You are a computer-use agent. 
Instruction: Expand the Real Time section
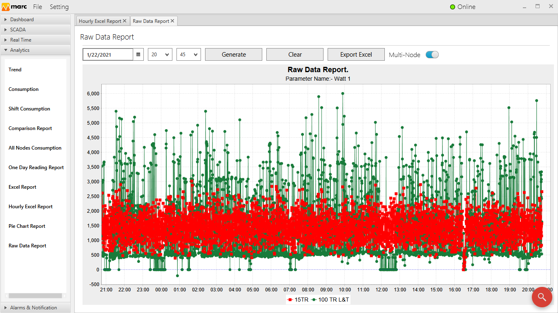pos(35,40)
